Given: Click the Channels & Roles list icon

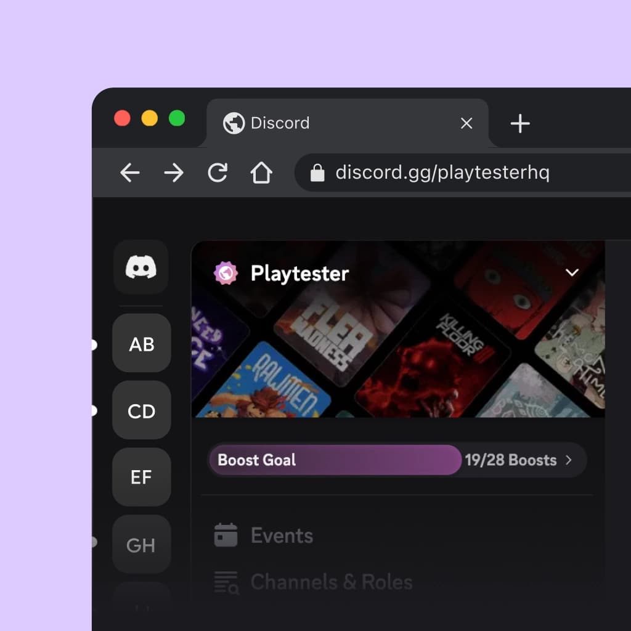Looking at the screenshot, I should [227, 582].
